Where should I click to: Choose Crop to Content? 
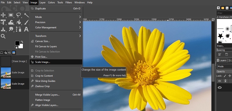[56, 76]
